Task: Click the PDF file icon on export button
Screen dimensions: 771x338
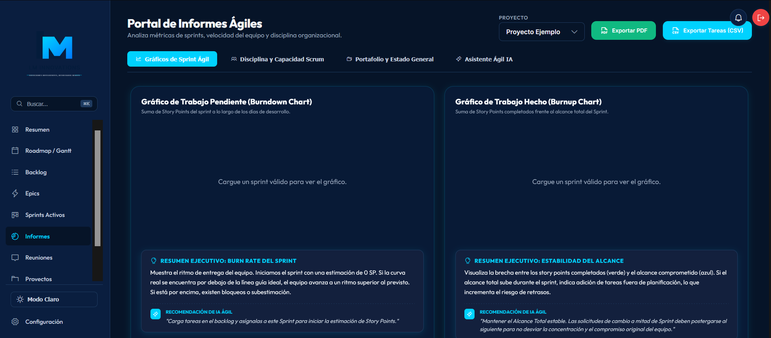Action: (x=604, y=30)
